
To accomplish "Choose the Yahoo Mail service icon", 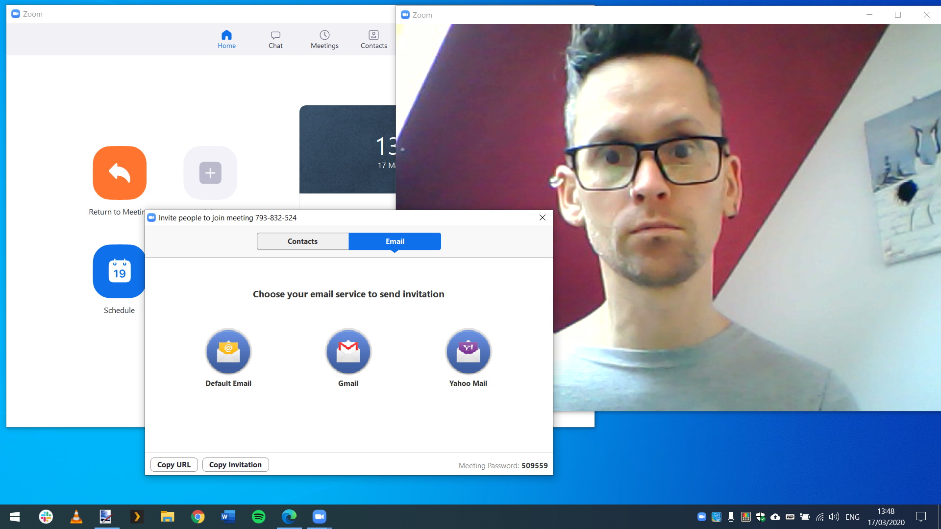I will coord(469,351).
